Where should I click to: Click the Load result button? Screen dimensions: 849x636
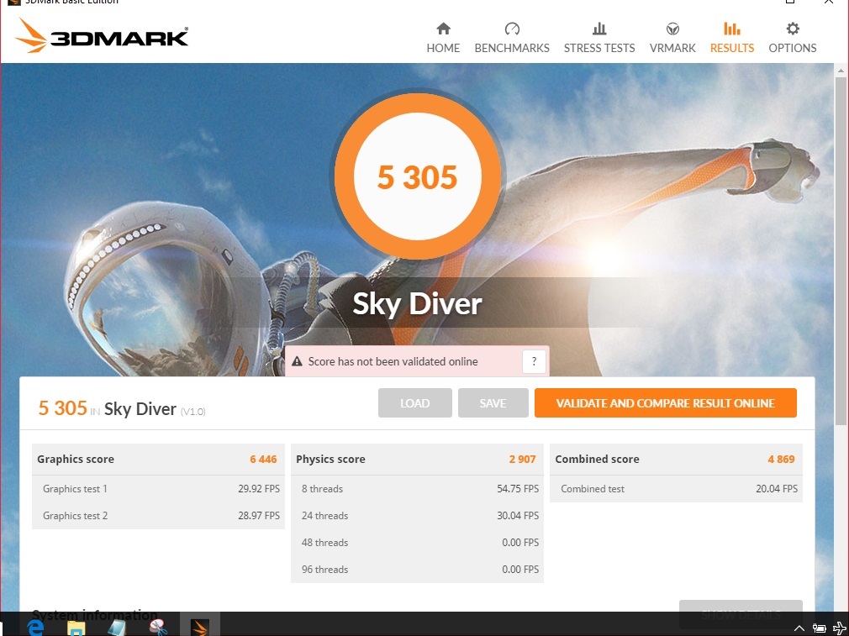(414, 403)
